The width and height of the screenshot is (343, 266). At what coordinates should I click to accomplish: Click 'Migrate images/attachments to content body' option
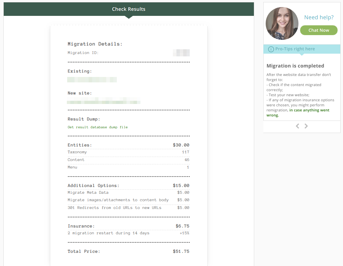coord(118,200)
